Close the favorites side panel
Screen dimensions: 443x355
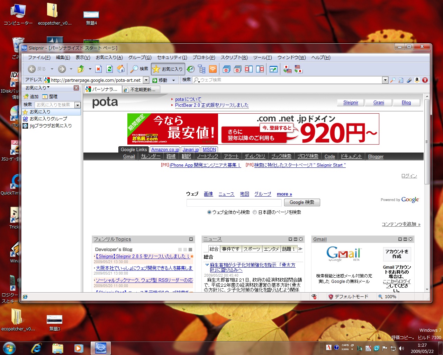[x=76, y=88]
